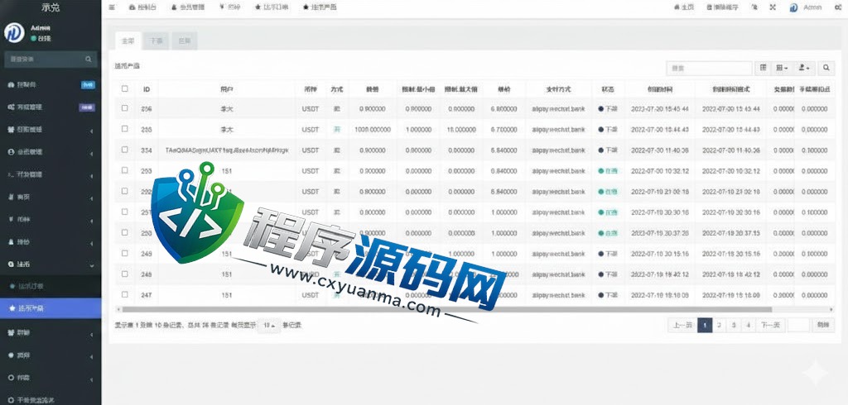Open the page size 10 dropdown
This screenshot has height=405, width=848.
tap(269, 326)
